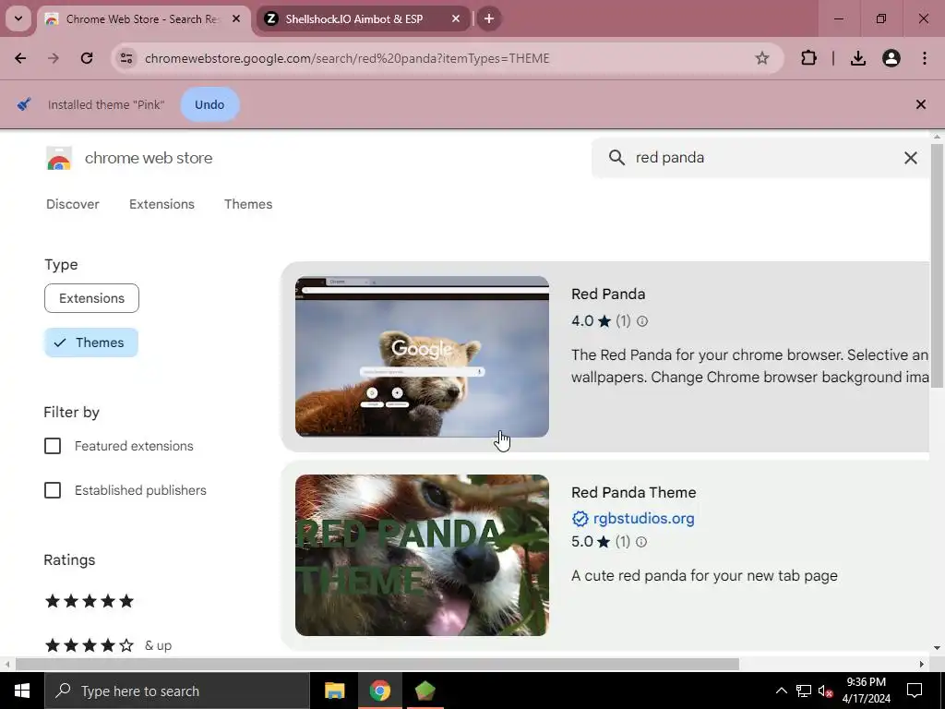This screenshot has height=709, width=945.
Task: Go forward to the next page
Action: [x=54, y=58]
